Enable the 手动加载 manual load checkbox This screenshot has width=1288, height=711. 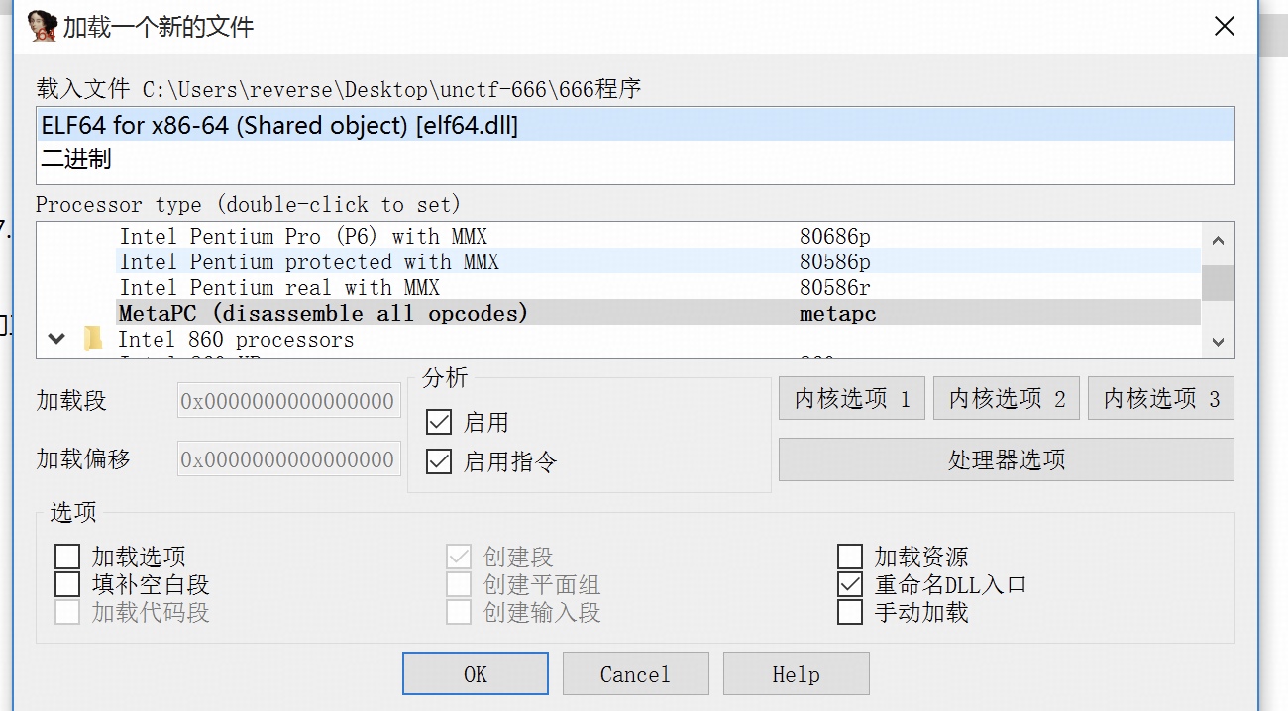[x=850, y=613]
